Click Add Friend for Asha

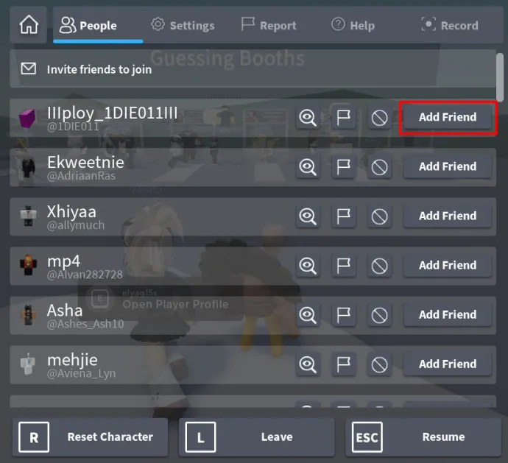pos(448,314)
